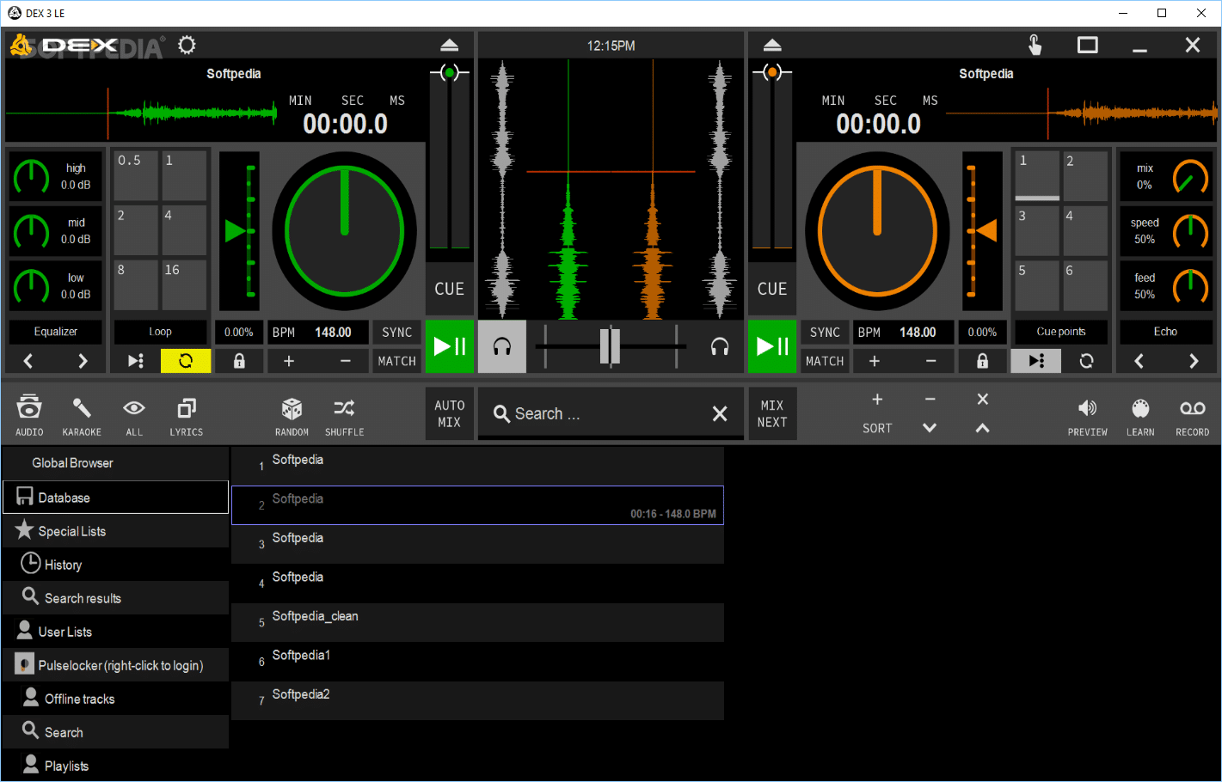Open User Lists
Image resolution: width=1222 pixels, height=782 pixels.
pyautogui.click(x=116, y=632)
